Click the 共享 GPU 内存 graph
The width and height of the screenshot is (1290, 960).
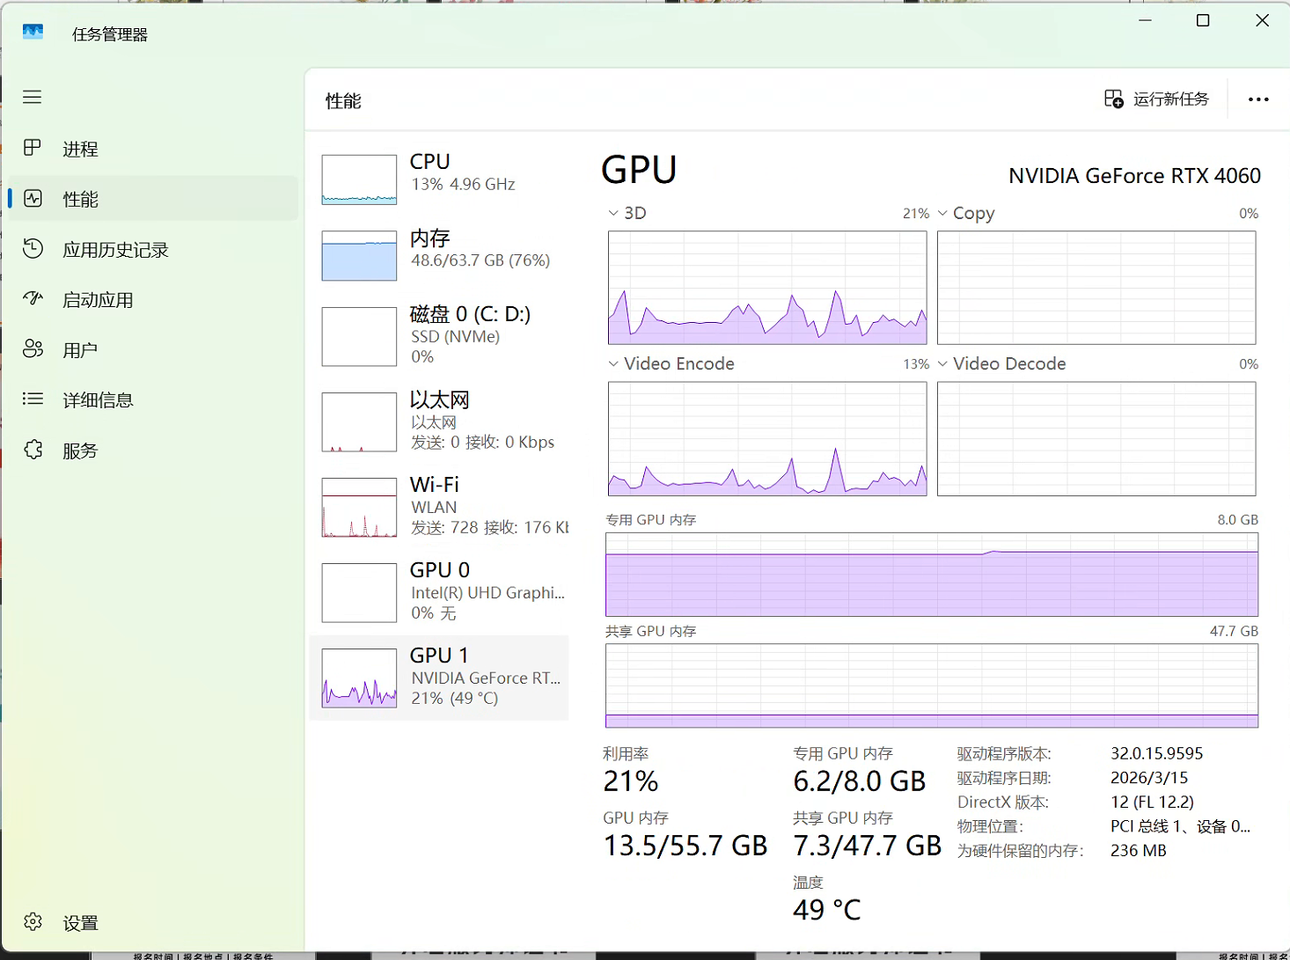coord(932,686)
